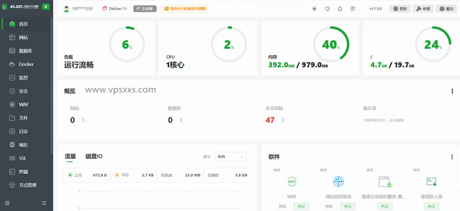The height and width of the screenshot is (211, 460).
Task: Click the 堡塔企业级防篡改 window-lock icon
Action: (385, 182)
